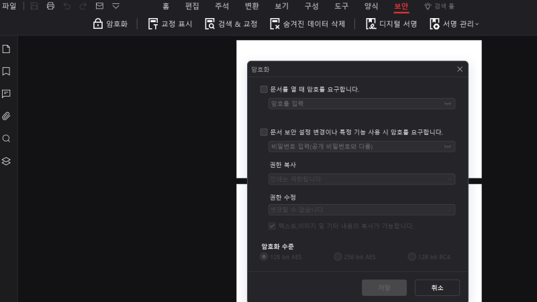Open the comments sidebar panel

pos(6,94)
